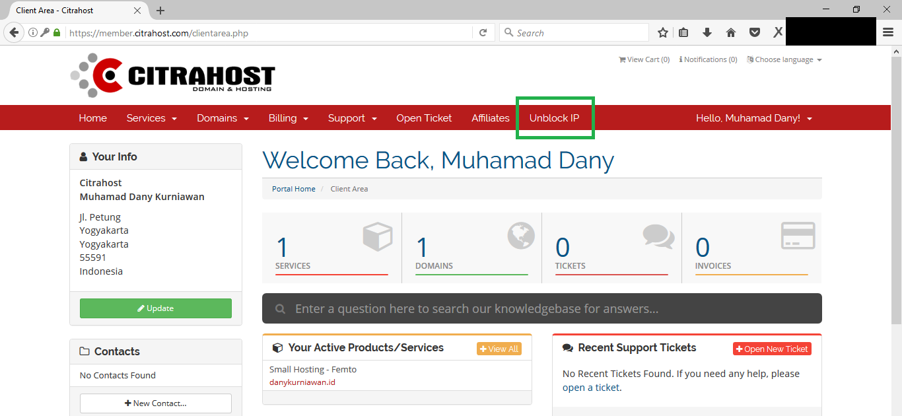Close the Client Area - Citrahost tab

coord(137,11)
